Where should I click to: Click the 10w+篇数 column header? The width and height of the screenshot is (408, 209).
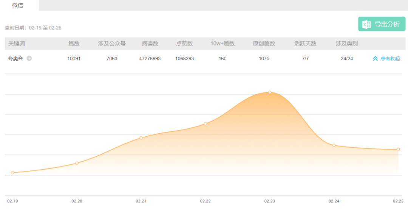tap(223, 44)
